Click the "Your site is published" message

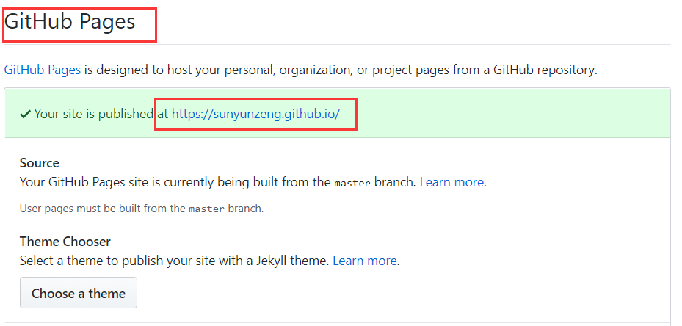coord(93,115)
